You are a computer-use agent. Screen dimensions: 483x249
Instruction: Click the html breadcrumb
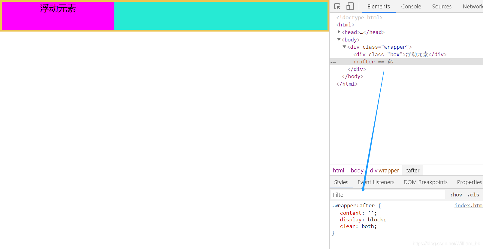338,171
